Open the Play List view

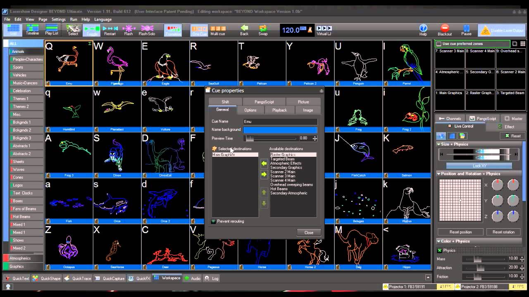52,30
